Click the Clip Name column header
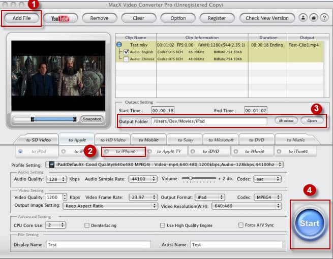 [x=136, y=38]
